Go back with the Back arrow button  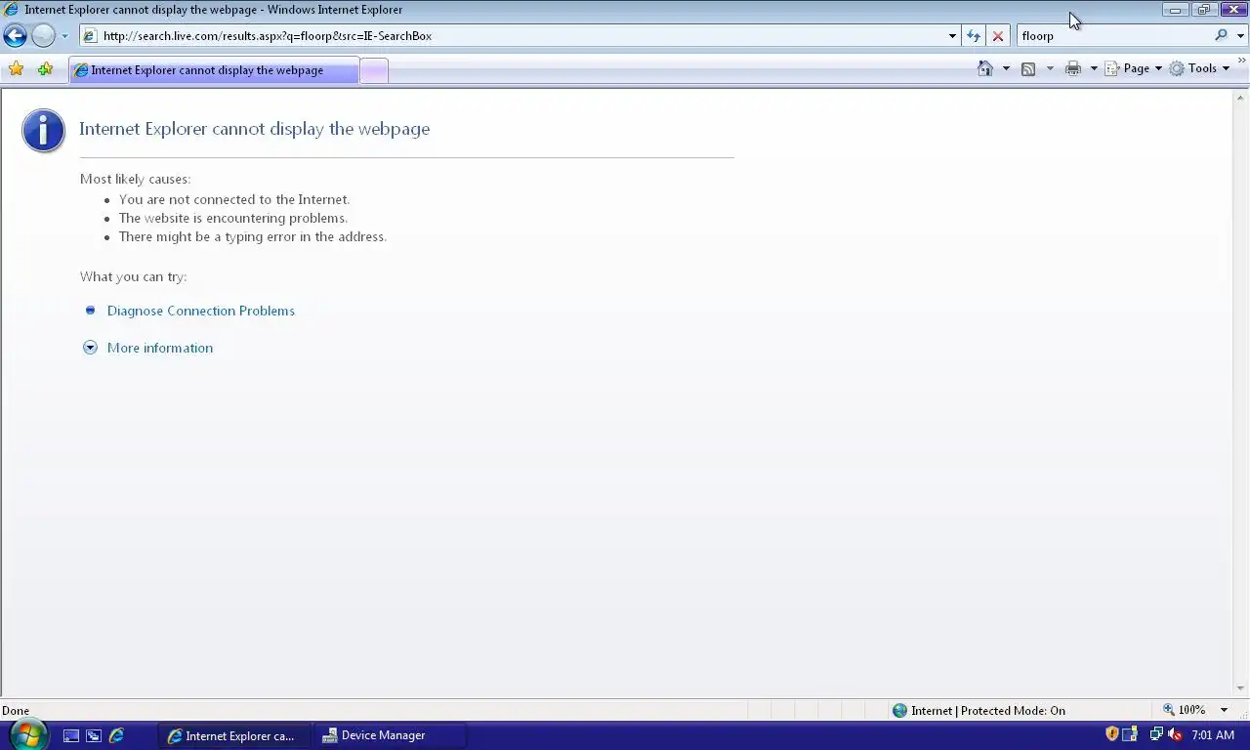pyautogui.click(x=15, y=36)
